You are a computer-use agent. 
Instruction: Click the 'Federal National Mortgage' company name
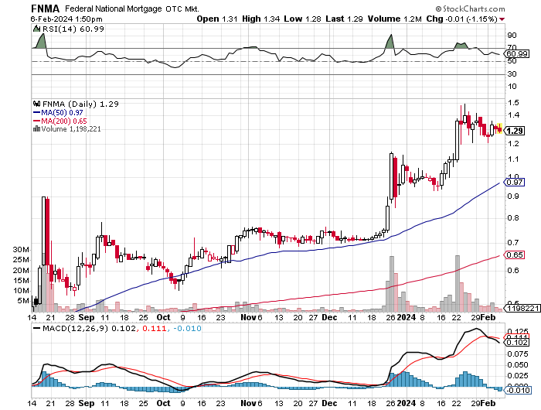pos(114,9)
